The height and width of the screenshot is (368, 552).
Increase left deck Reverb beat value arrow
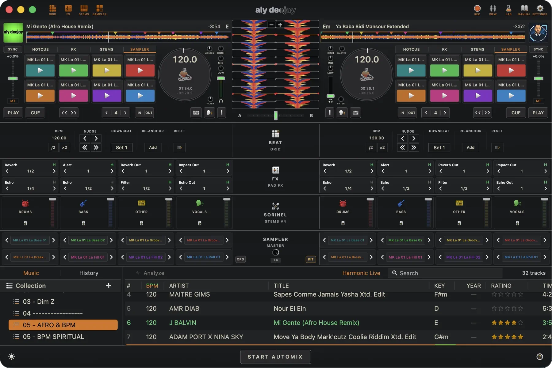pos(54,171)
